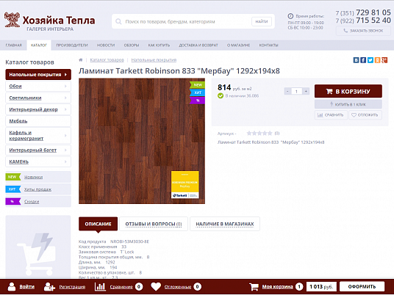Viewport: 394px width, 295px height.
Task: Open the Производители menu item
Action: [72, 45]
